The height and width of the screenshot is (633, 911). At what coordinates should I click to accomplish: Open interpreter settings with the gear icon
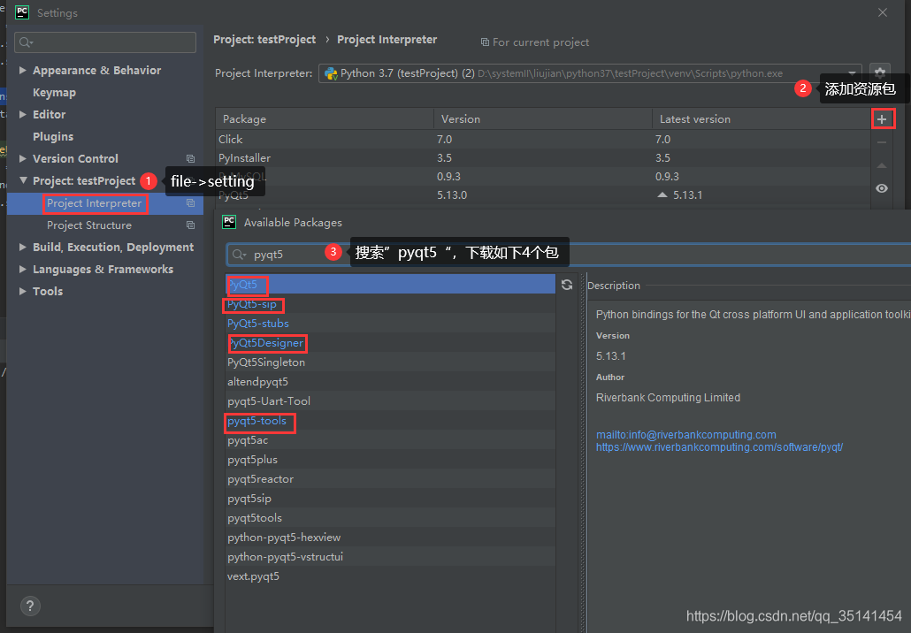[879, 72]
